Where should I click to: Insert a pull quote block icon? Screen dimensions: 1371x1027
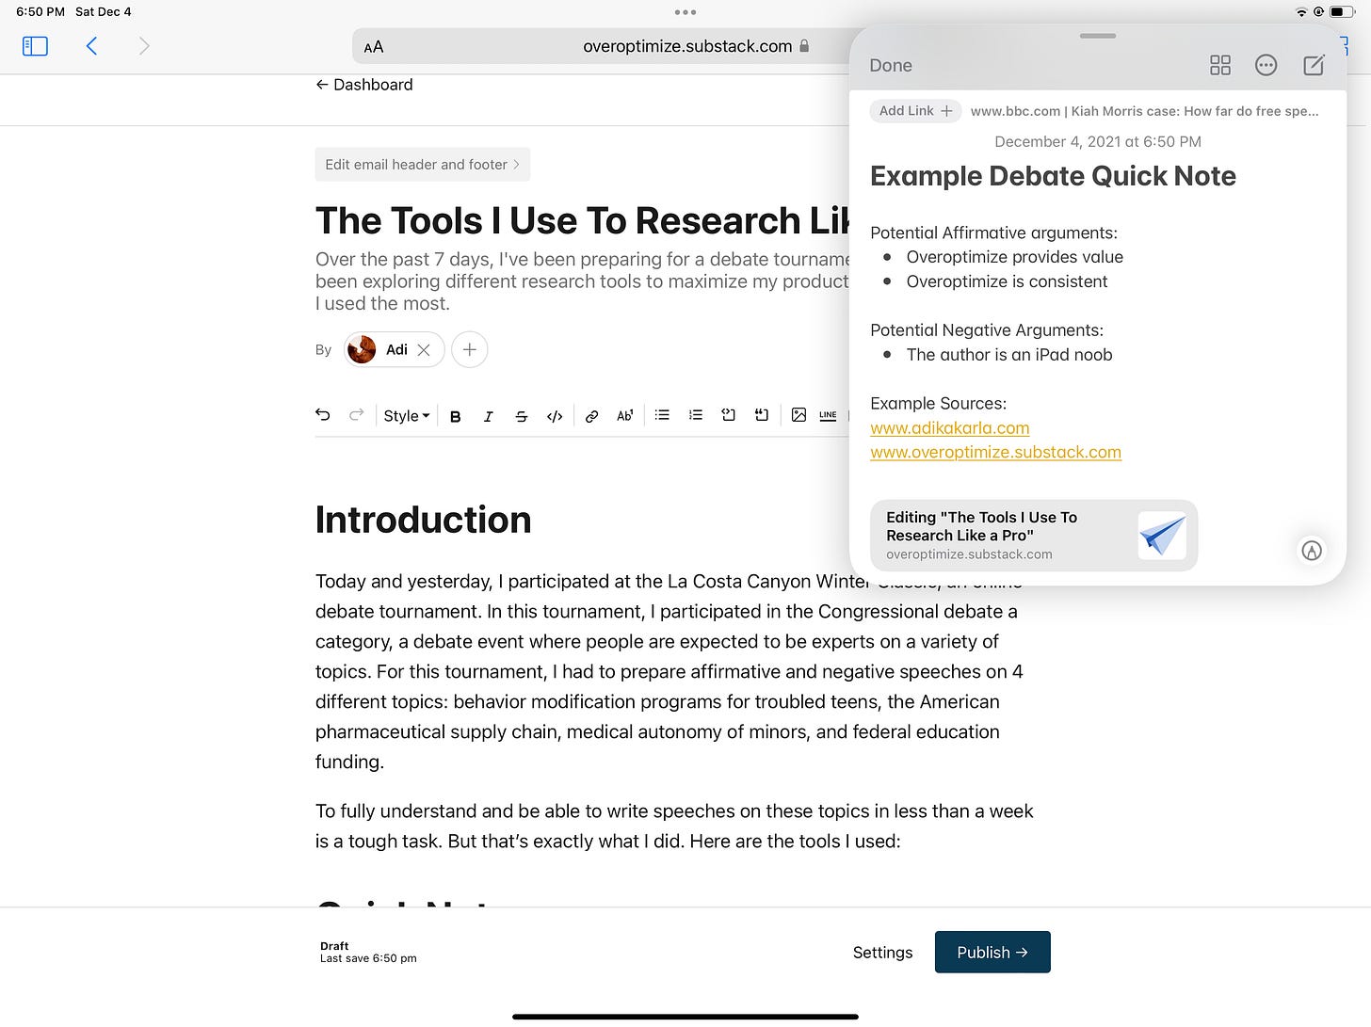click(762, 415)
